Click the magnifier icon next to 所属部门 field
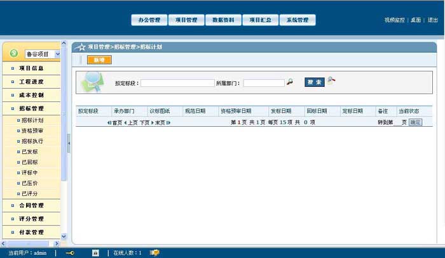This screenshot has height=258, width=445. click(290, 82)
